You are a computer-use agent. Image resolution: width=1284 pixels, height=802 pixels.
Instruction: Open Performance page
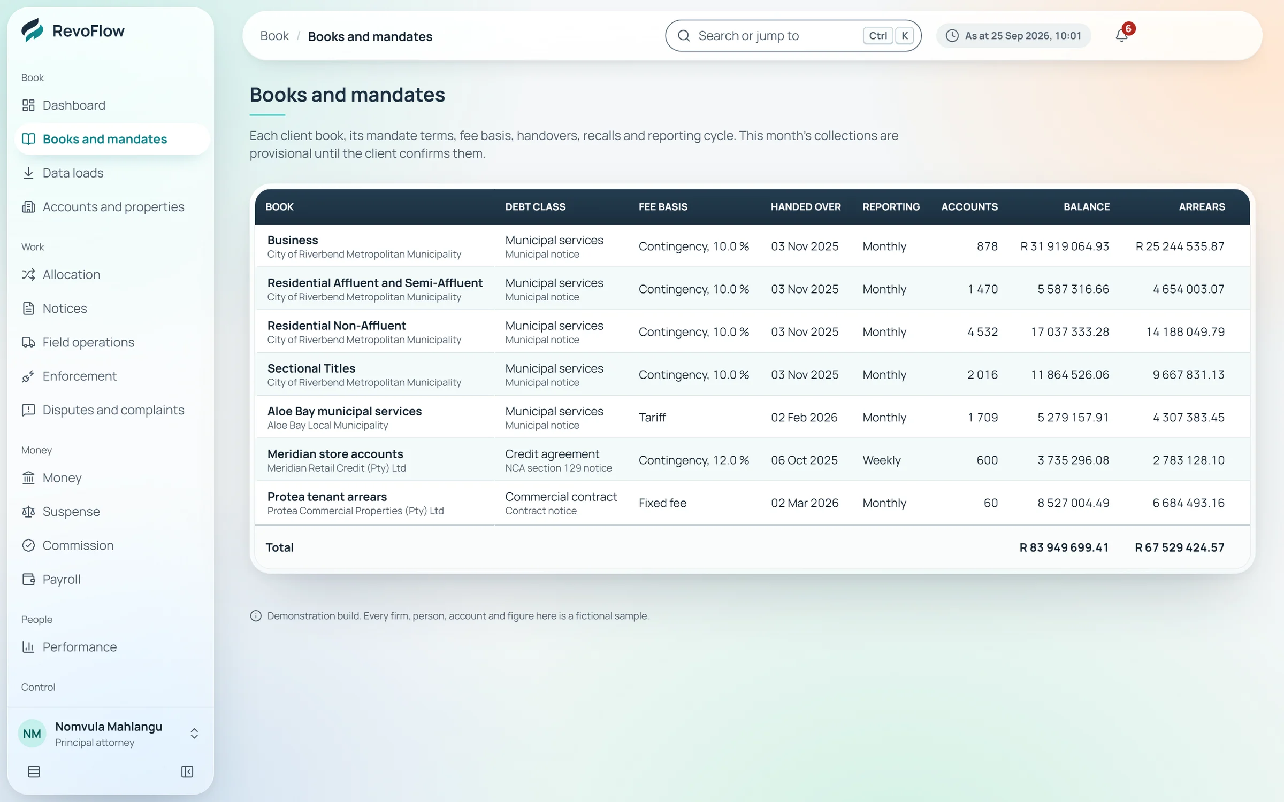pos(112,647)
